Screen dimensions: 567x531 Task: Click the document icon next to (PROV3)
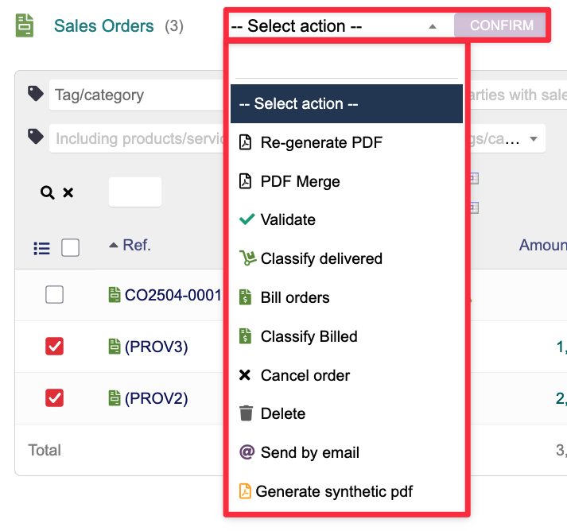coord(115,347)
